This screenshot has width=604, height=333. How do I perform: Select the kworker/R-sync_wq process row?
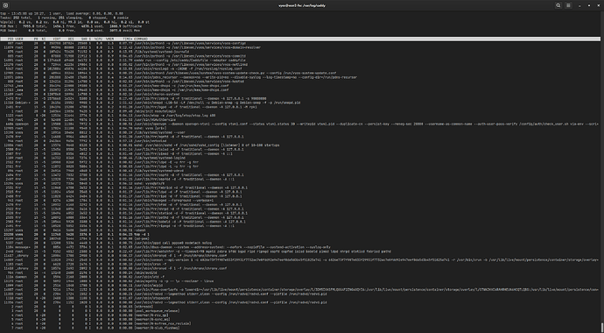pos(300,319)
